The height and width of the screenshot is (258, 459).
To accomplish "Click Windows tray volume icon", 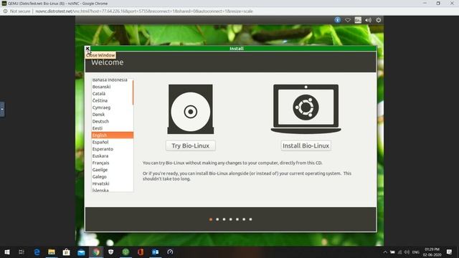I will click(407, 252).
